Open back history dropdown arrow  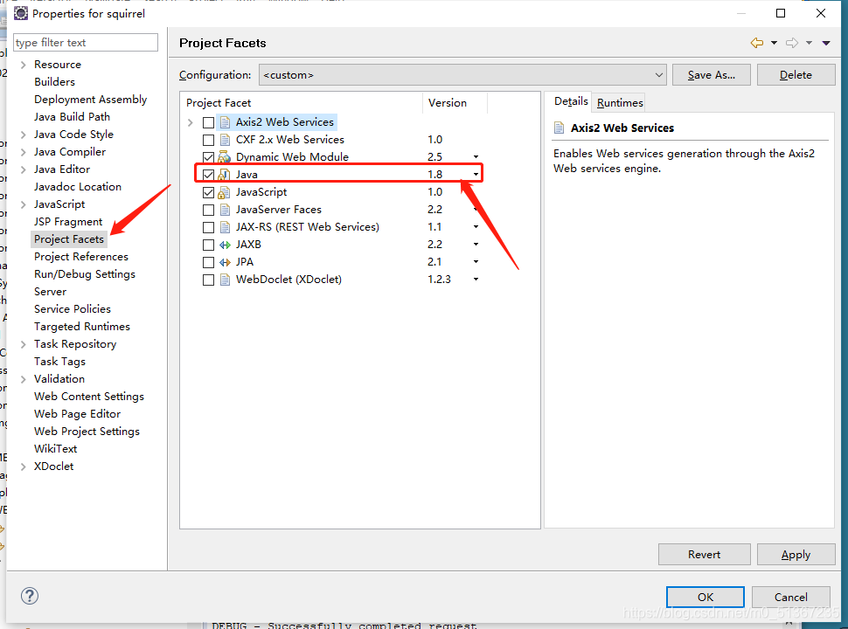(774, 43)
